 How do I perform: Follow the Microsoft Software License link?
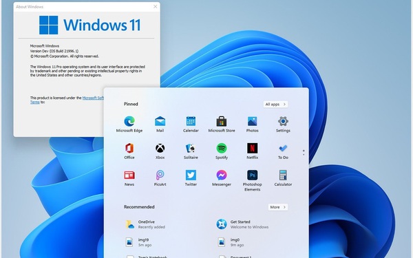coord(93,98)
